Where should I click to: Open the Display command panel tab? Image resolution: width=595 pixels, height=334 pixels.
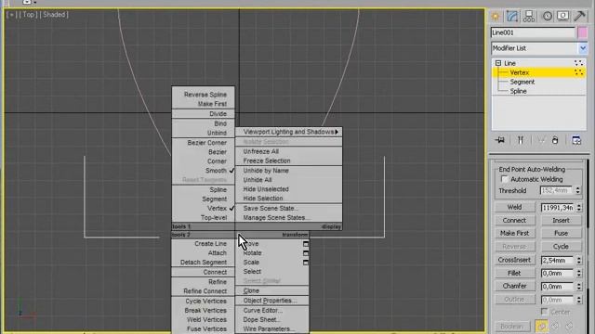tap(563, 16)
